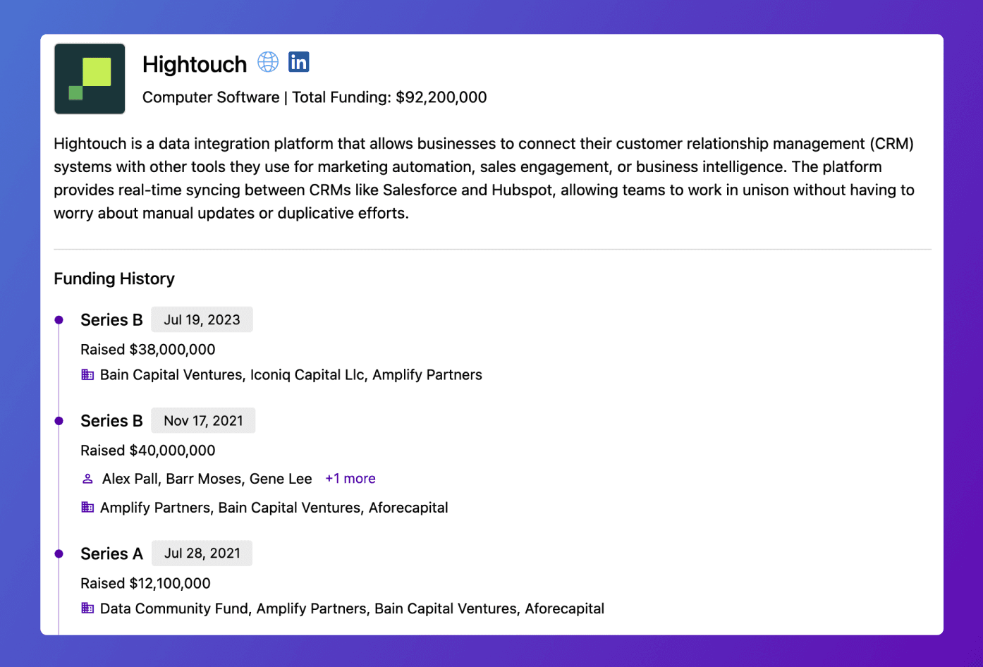The width and height of the screenshot is (983, 667).
Task: Expand the investor list via +1 more
Action: click(350, 479)
